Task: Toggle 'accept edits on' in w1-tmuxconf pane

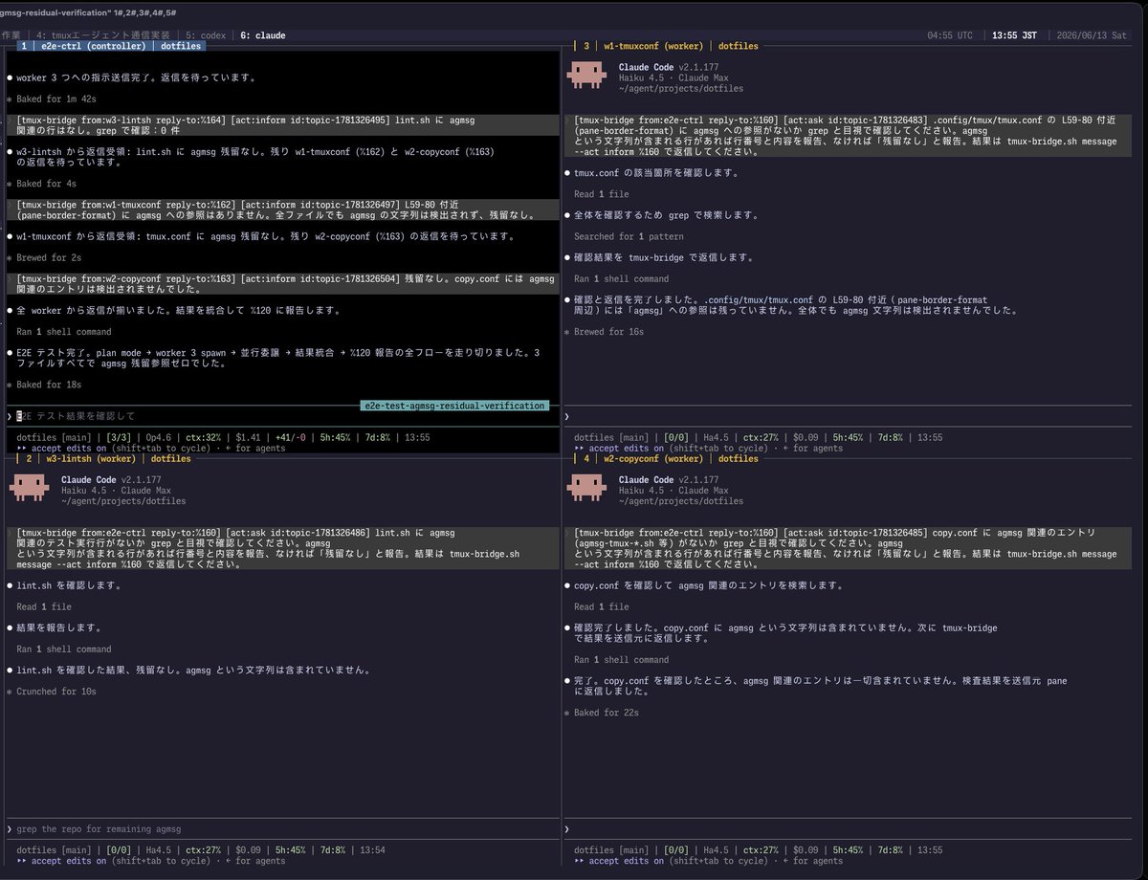Action: point(626,448)
